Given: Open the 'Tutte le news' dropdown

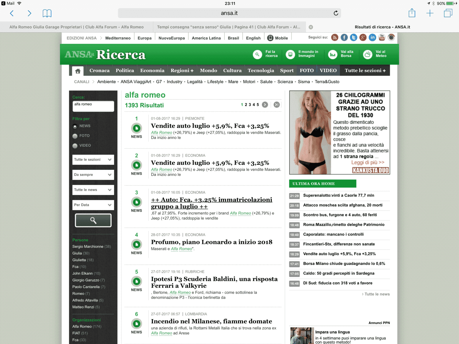Looking at the screenshot, I should point(93,190).
